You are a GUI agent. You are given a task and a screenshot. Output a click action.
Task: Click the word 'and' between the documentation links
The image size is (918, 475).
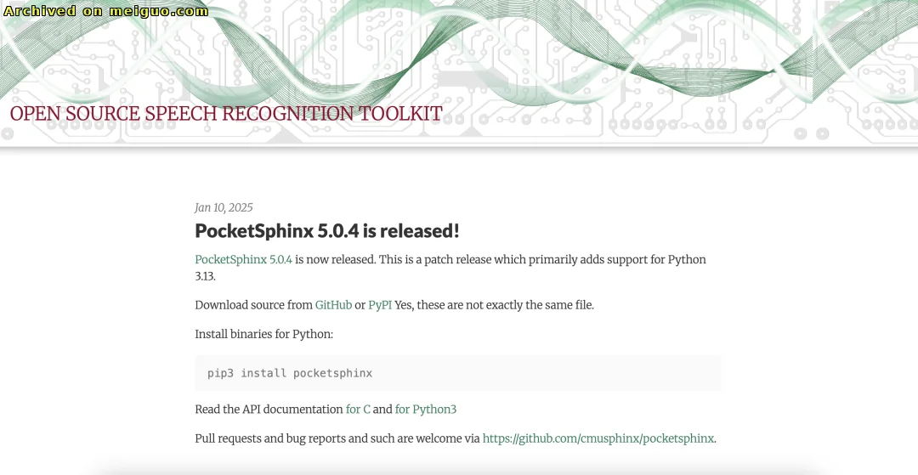coord(382,409)
